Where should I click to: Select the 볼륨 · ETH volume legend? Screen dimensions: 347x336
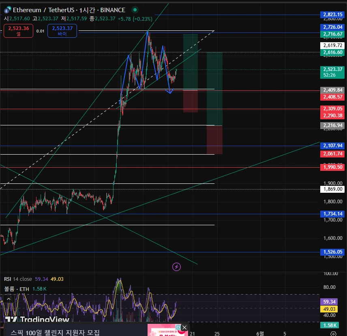coord(17,289)
